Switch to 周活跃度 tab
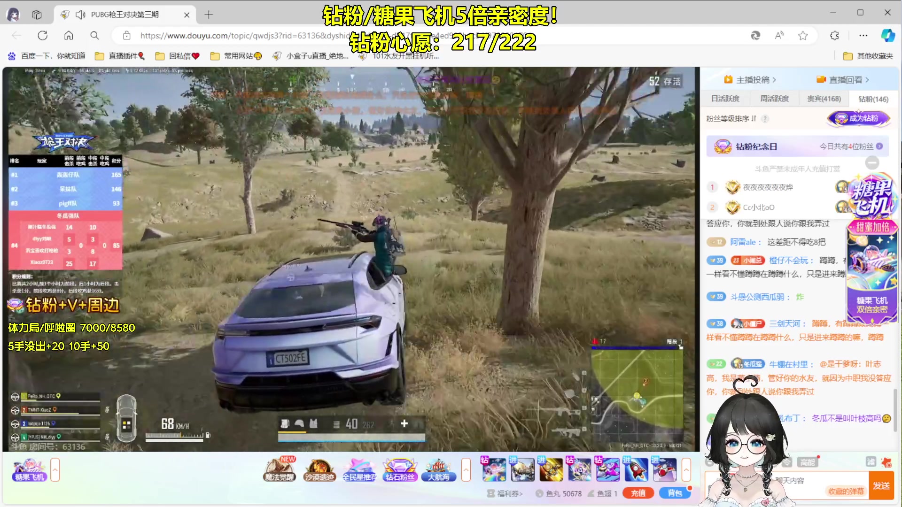Image resolution: width=902 pixels, height=507 pixels. (775, 99)
